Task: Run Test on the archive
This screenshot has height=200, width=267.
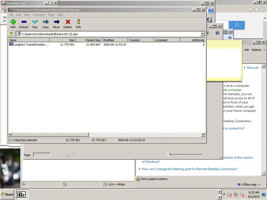Action: pos(35,24)
